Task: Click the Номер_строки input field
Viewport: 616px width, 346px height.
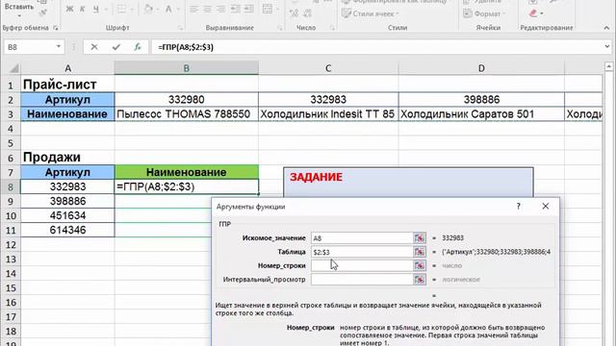Action: point(362,265)
